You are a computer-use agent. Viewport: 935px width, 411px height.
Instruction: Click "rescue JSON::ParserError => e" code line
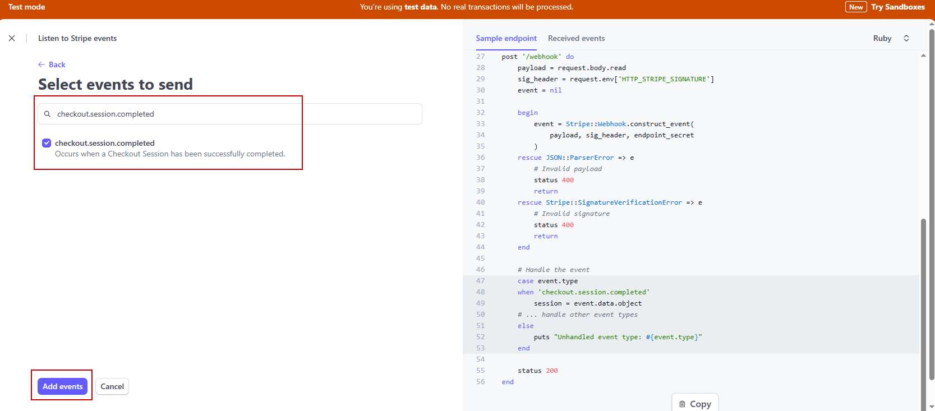575,158
